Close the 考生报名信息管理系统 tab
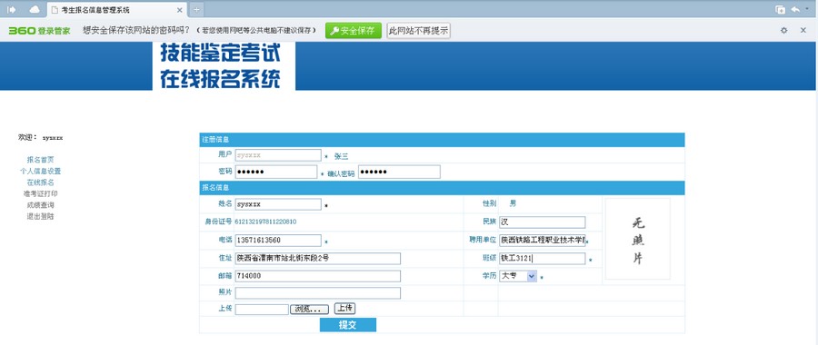 pyautogui.click(x=179, y=10)
